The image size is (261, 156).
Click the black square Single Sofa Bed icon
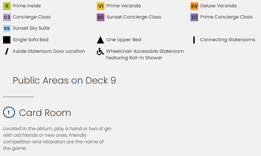[7, 40]
